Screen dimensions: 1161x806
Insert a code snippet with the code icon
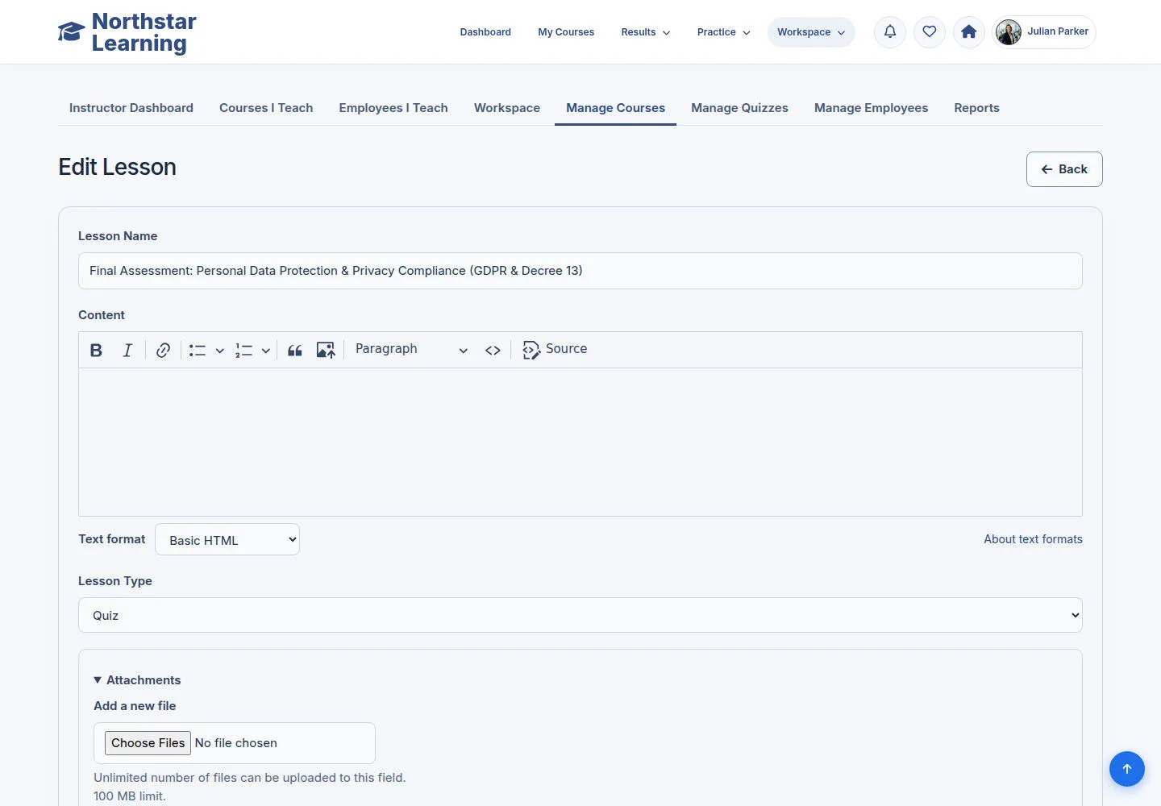[493, 350]
